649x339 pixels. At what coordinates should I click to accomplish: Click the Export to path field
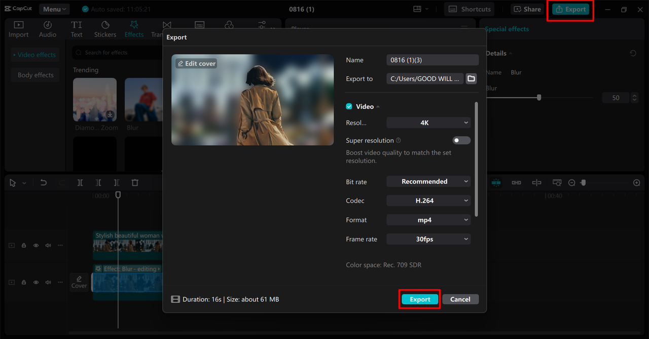[425, 78]
